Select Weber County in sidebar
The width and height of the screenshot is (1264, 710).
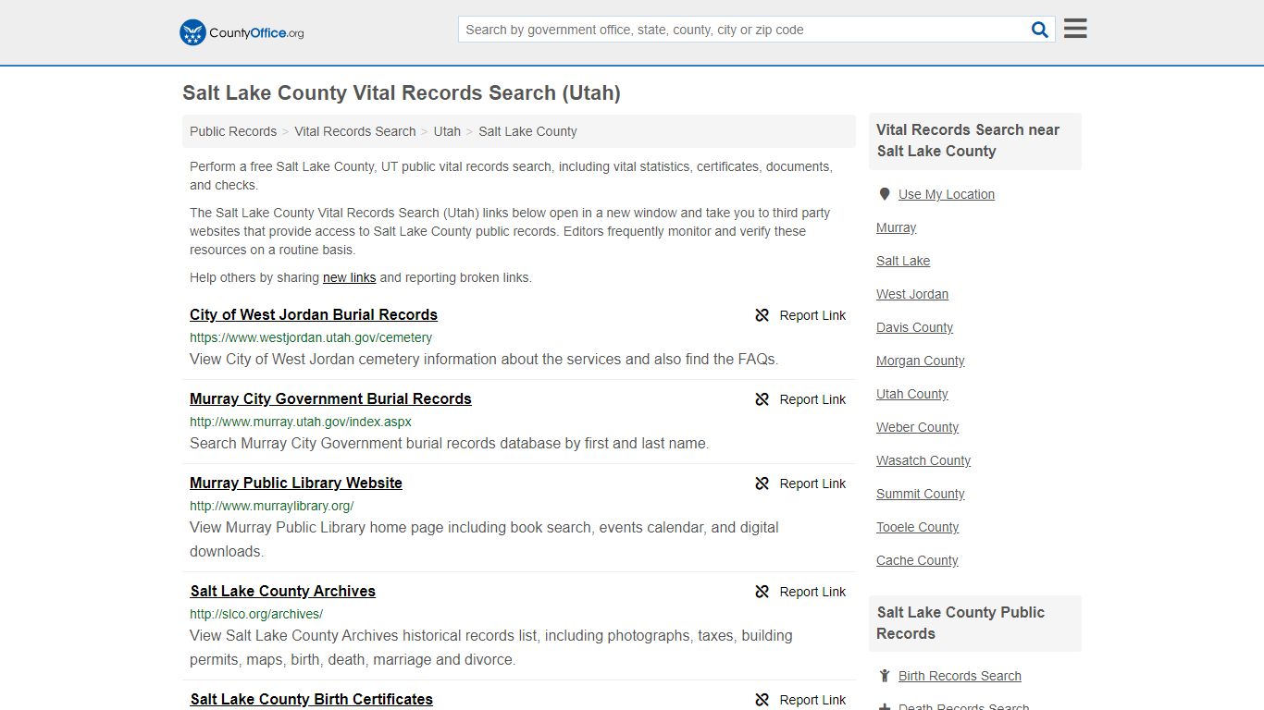(x=918, y=427)
